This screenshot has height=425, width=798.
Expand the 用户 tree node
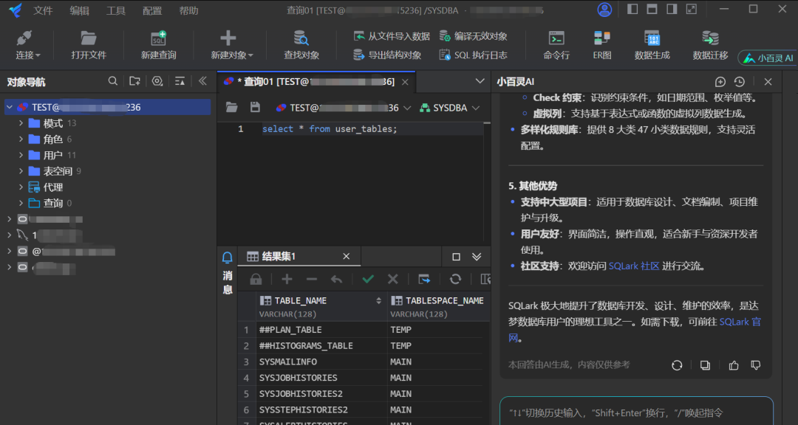(x=21, y=155)
